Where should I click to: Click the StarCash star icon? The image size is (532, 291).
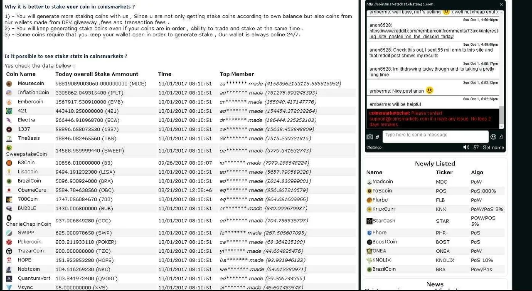tap(369, 221)
